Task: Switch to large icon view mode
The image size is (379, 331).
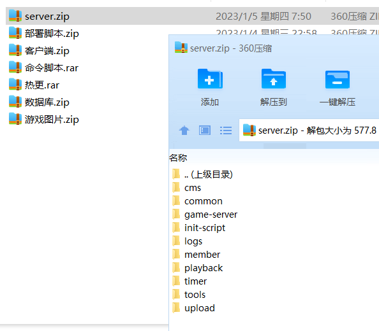Action: point(205,130)
